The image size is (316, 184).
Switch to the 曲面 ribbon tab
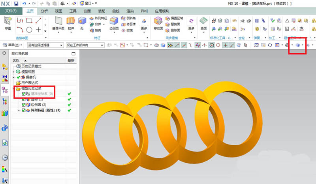(x=88, y=11)
